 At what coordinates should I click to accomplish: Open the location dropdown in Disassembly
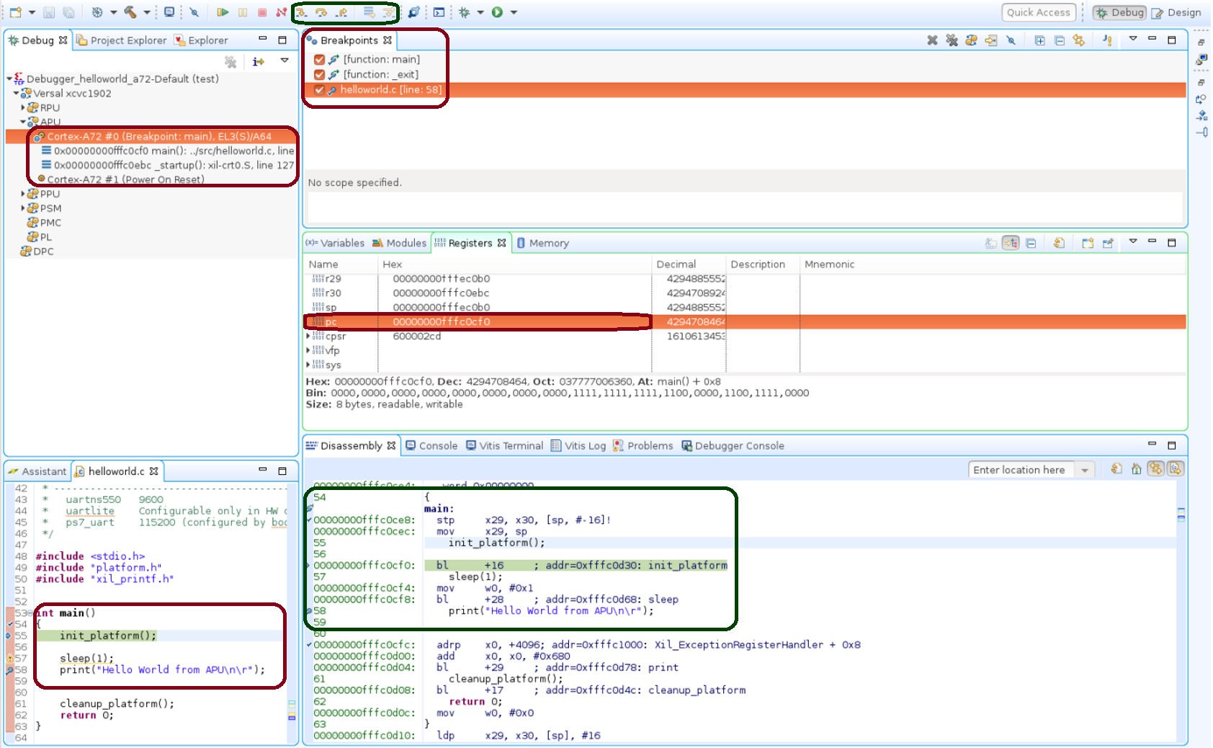click(1084, 470)
